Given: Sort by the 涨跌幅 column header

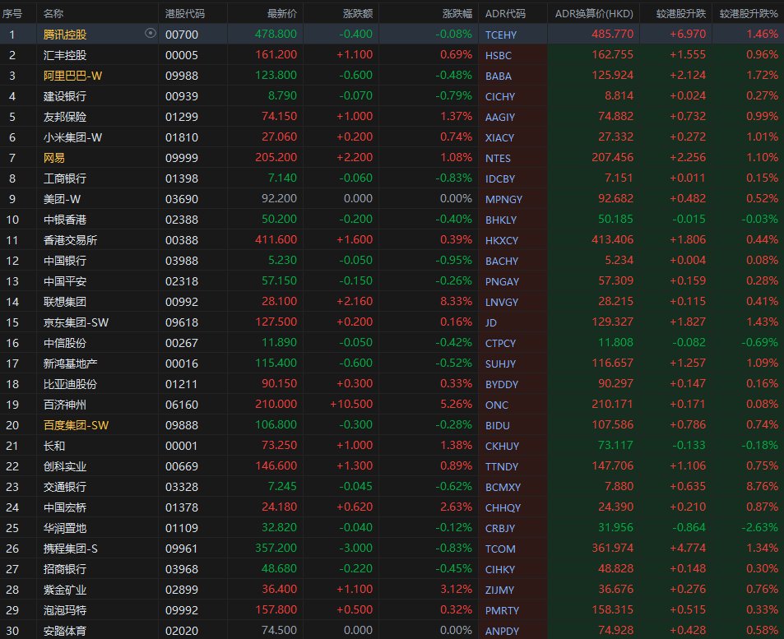Looking at the screenshot, I should tap(457, 13).
